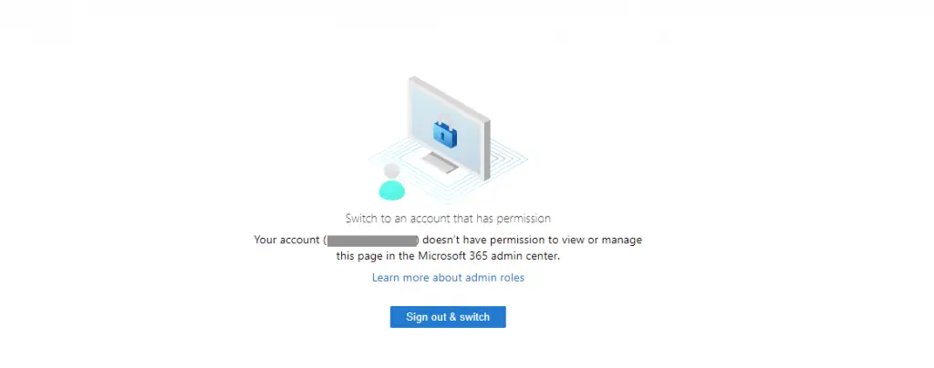Click the monitor's gray side edge
Viewport: 934px width, 368px height.
(x=487, y=149)
